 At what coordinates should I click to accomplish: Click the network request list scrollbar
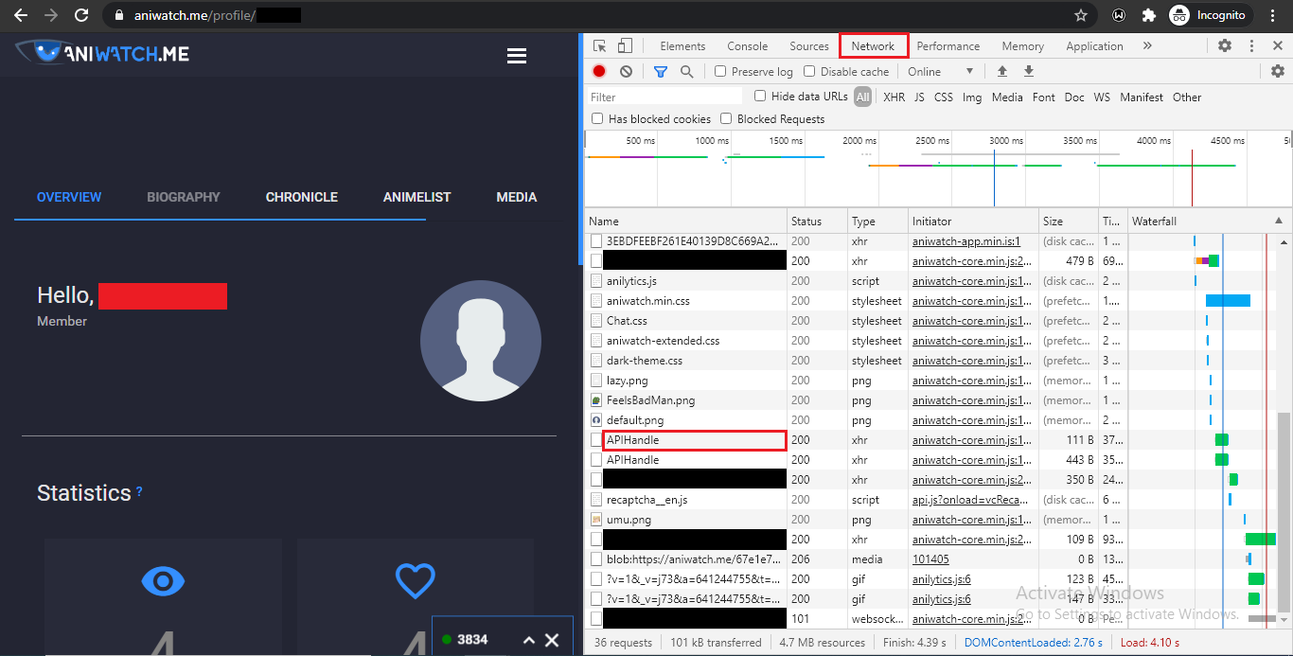point(1284,511)
